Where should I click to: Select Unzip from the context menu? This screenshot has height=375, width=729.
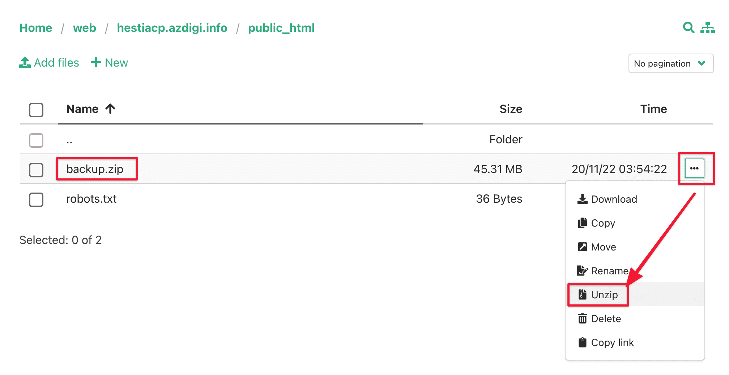click(604, 294)
